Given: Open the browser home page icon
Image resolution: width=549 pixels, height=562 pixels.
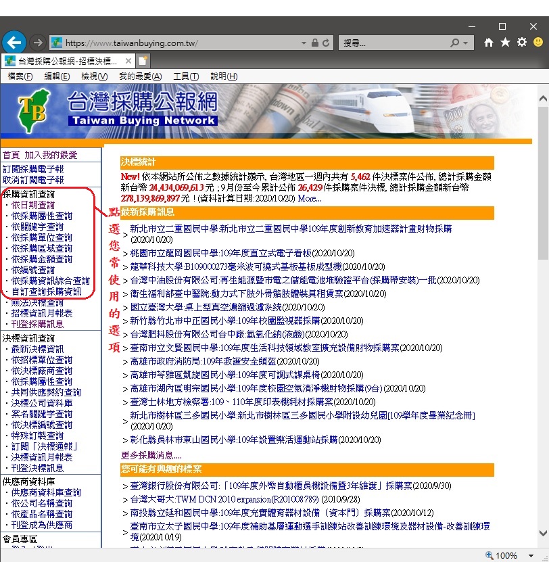Looking at the screenshot, I should click(488, 43).
